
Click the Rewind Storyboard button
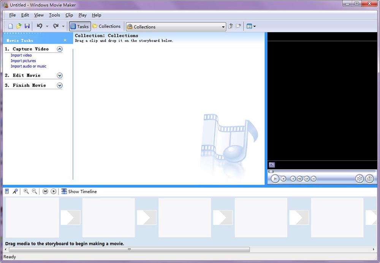tap(45, 191)
